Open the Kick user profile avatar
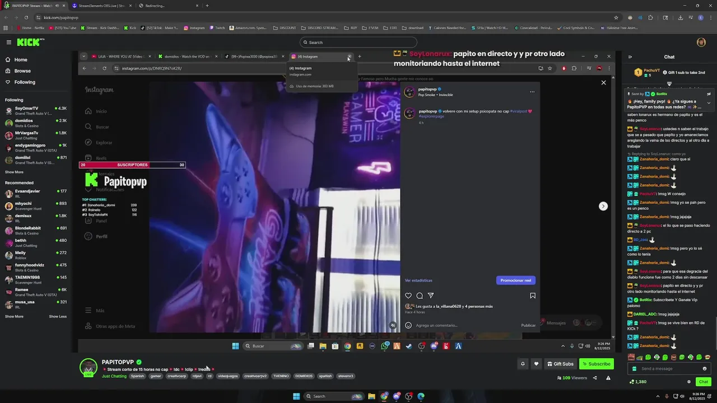Image resolution: width=717 pixels, height=403 pixels. click(x=701, y=43)
